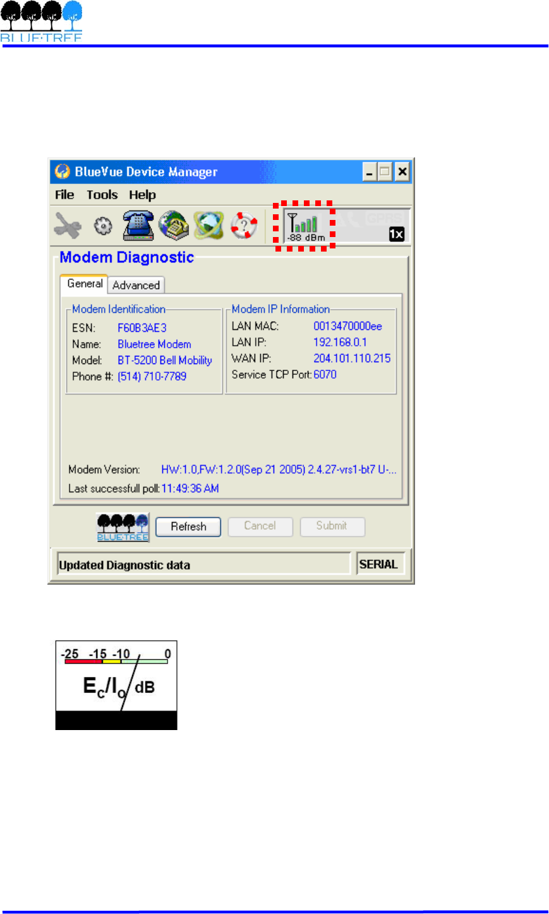Click the Refresh button
Viewport: 549px width, 914px height.
click(x=188, y=527)
